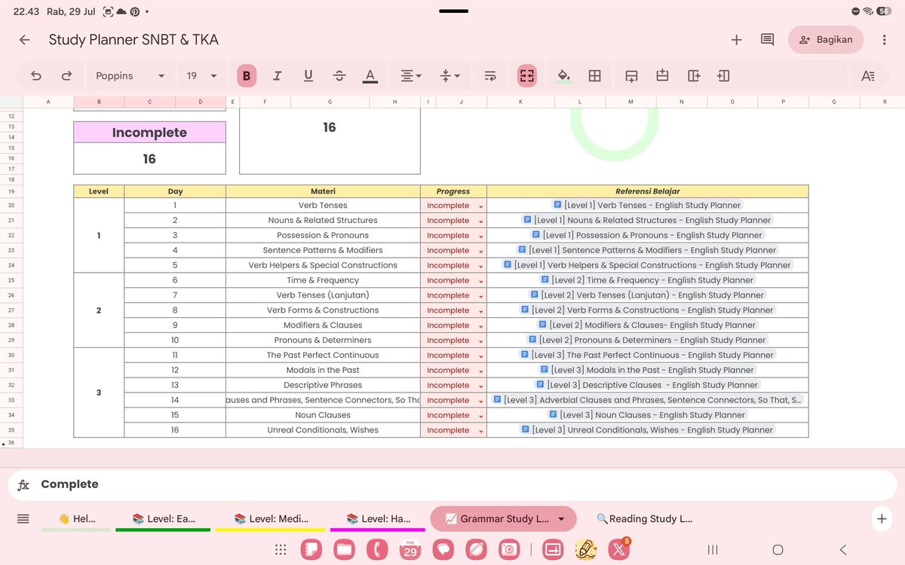Open the insert plus menu in header

737,40
